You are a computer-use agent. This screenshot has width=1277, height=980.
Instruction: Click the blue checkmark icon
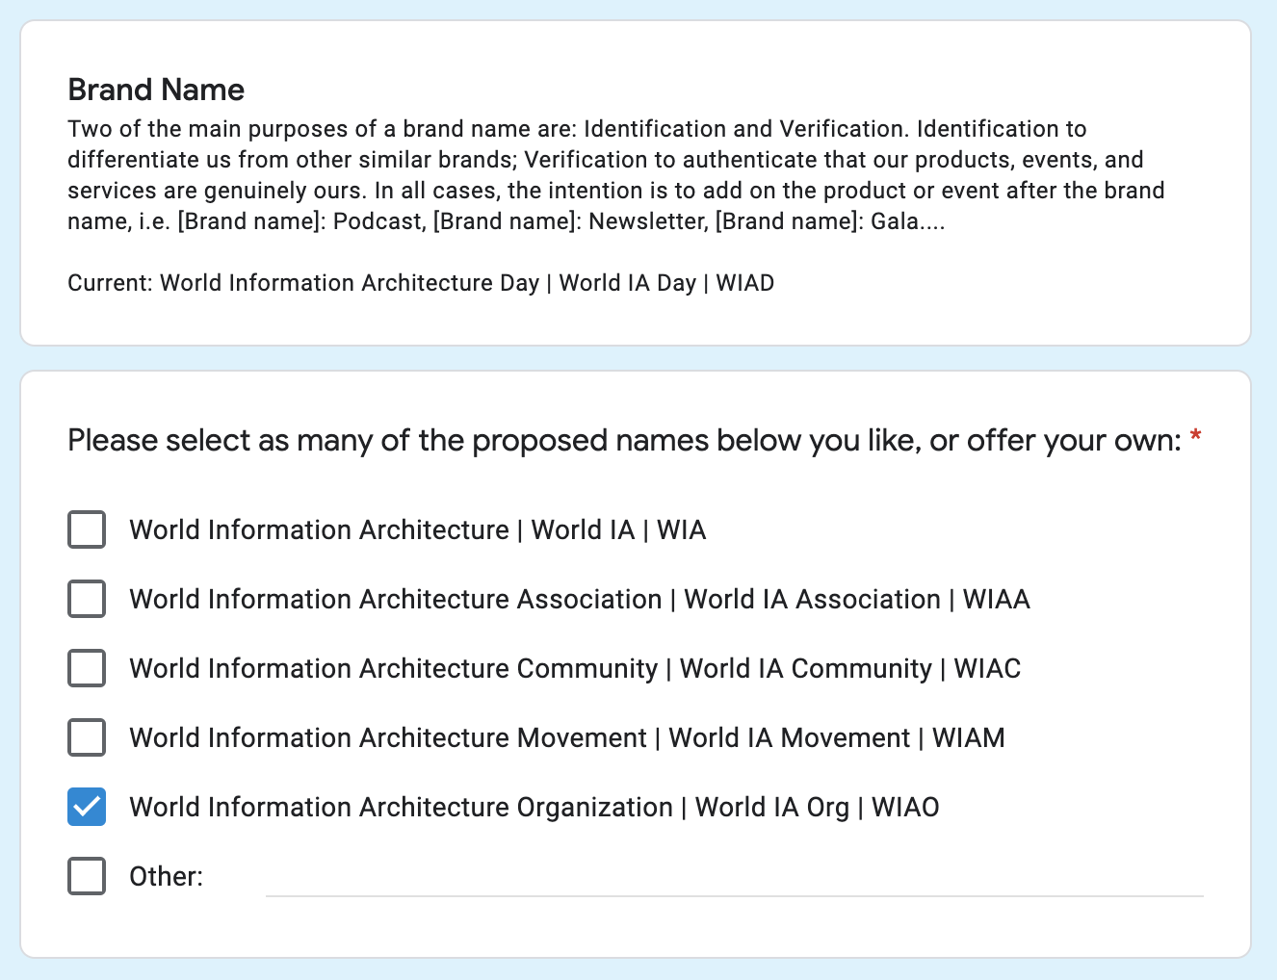[87, 807]
